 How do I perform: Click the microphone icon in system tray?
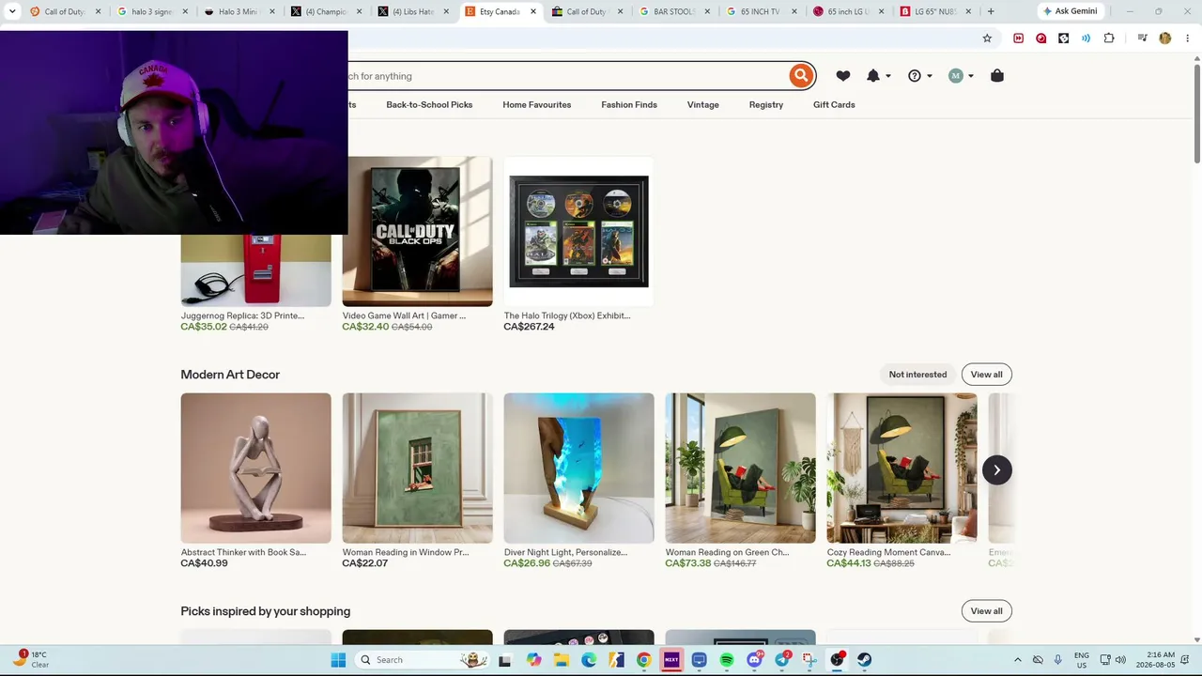1057,660
